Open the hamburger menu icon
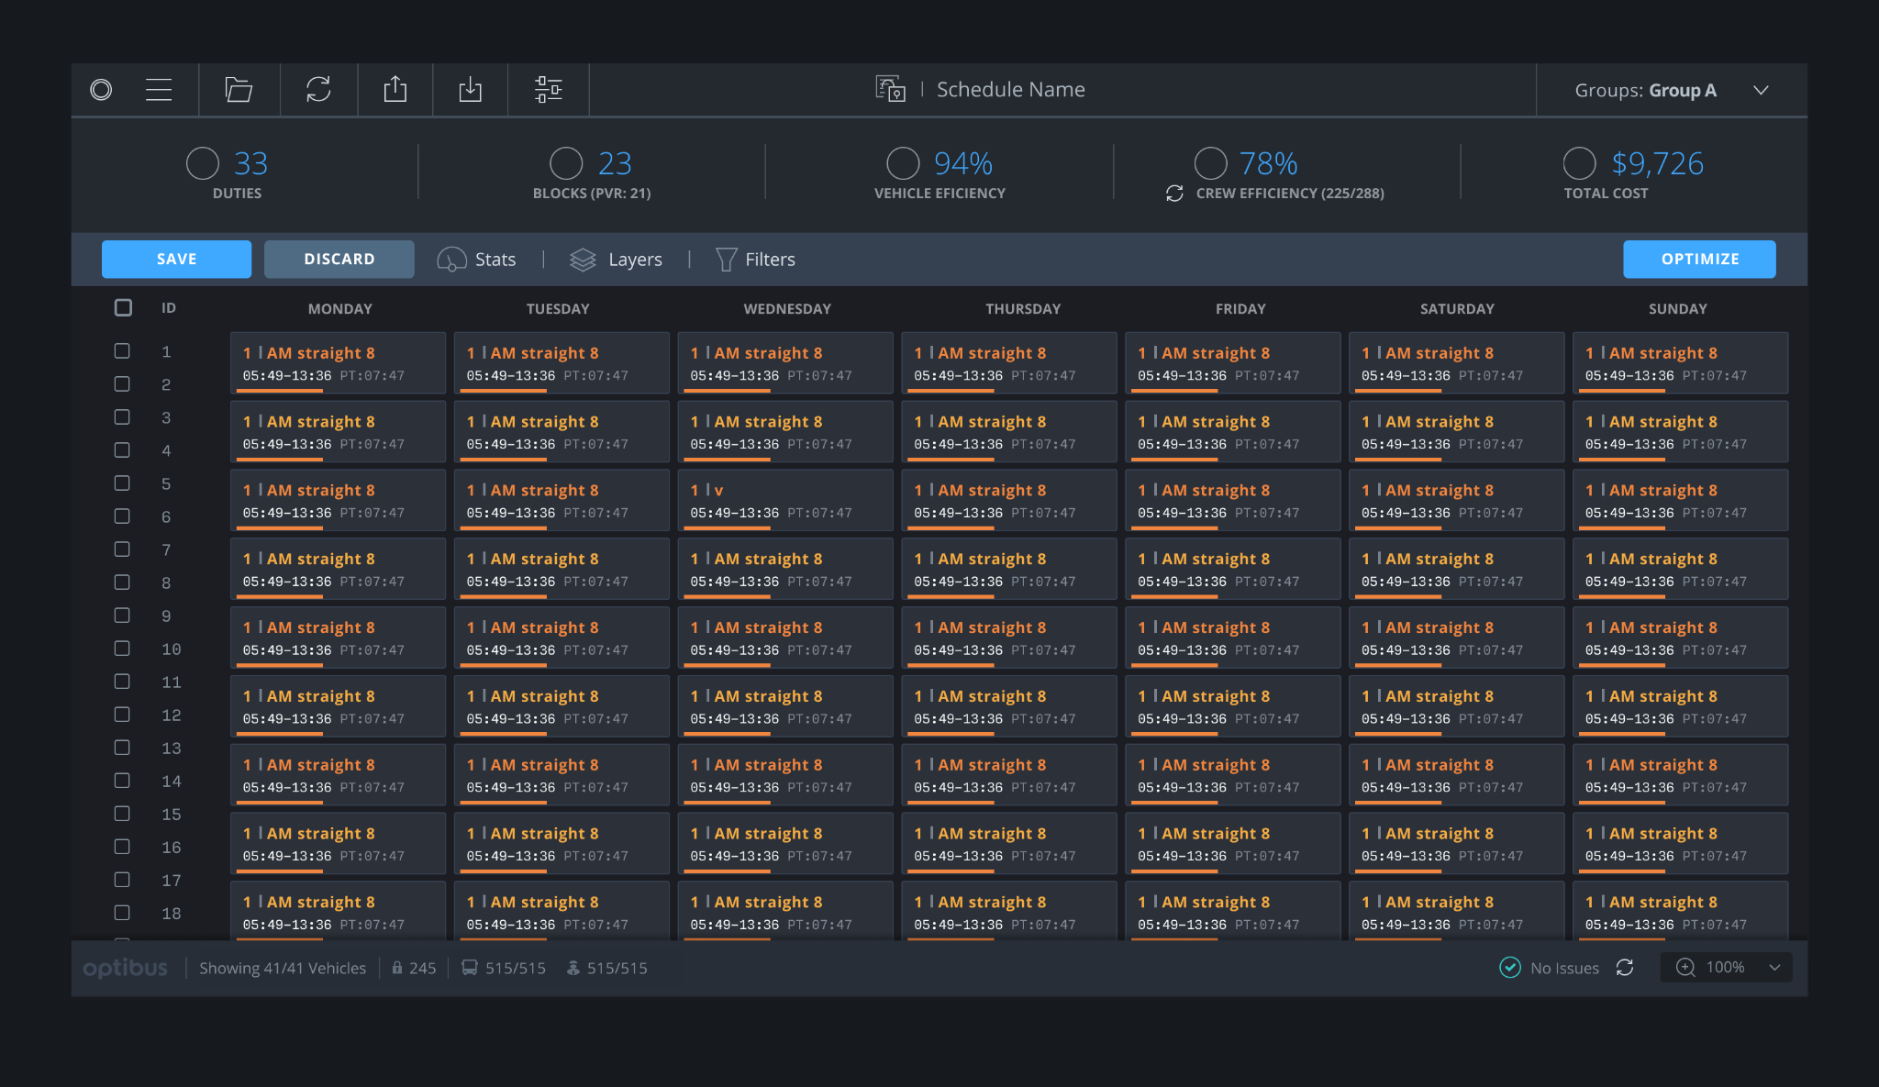Viewport: 1879px width, 1087px height. click(x=159, y=90)
